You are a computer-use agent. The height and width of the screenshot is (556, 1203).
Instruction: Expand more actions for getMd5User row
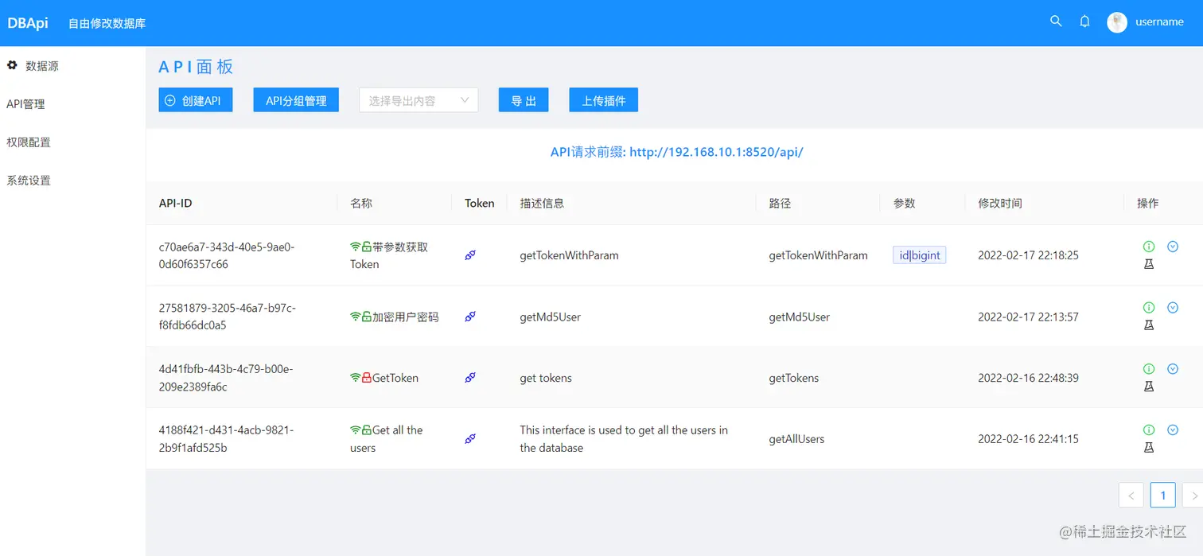coord(1173,308)
